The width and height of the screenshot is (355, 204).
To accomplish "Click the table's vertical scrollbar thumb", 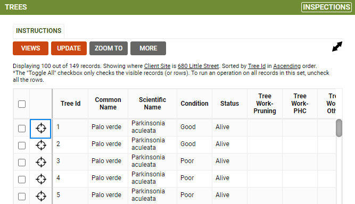I will point(339,128).
